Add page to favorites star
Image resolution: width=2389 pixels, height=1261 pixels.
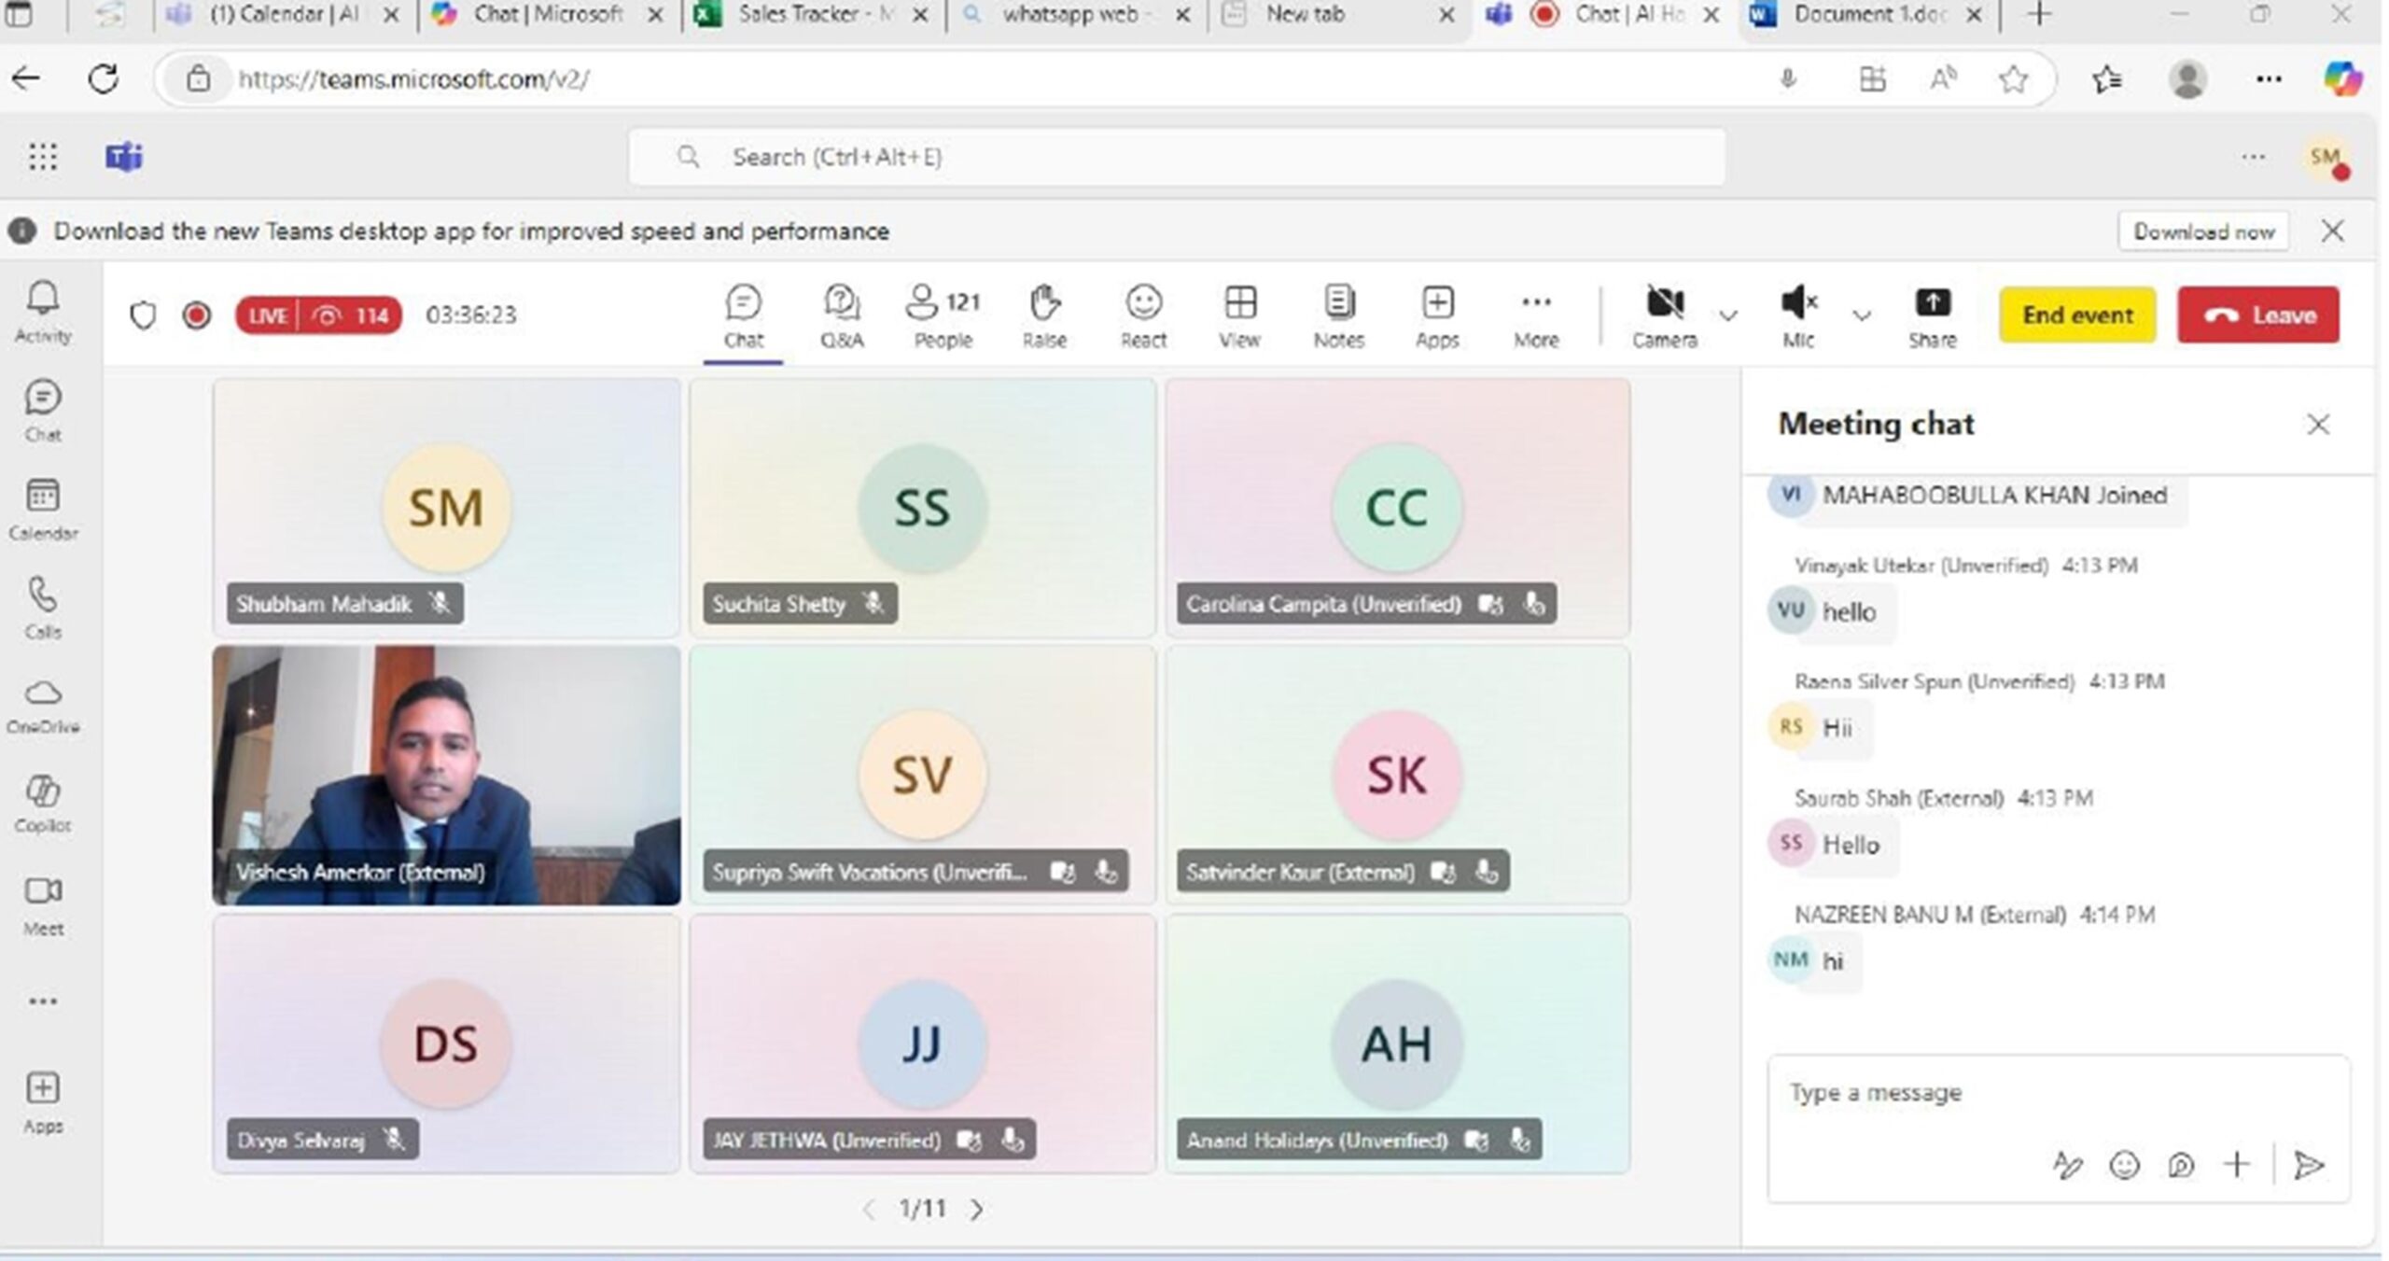(2013, 79)
